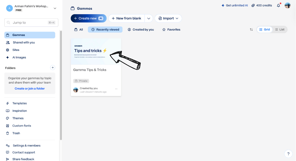Open the help question mark button
296x161 pixels.
(x=288, y=154)
